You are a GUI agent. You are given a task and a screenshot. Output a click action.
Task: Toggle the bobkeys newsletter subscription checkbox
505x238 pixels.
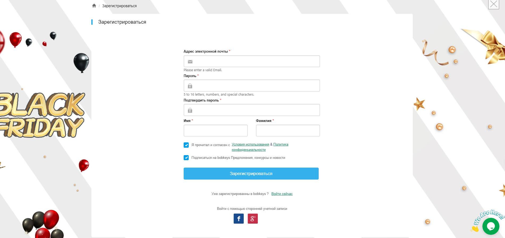(x=186, y=158)
